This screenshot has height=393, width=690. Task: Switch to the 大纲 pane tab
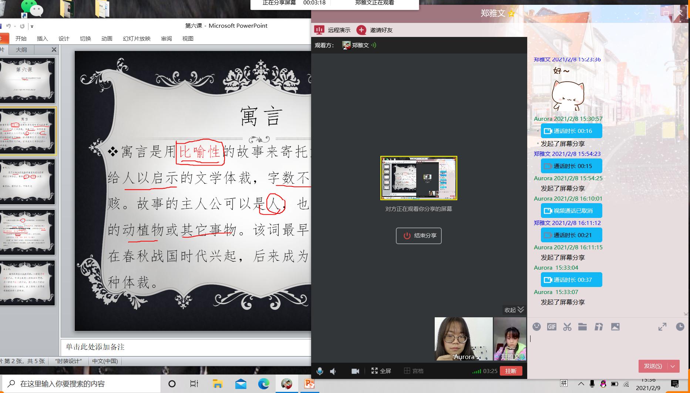[x=21, y=49]
